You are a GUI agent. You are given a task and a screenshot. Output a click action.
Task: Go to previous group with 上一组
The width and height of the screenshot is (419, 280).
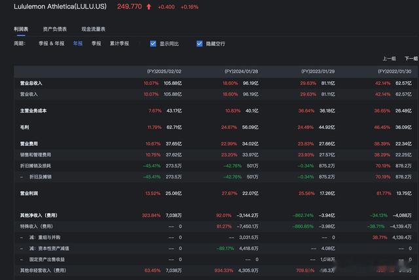point(389,59)
